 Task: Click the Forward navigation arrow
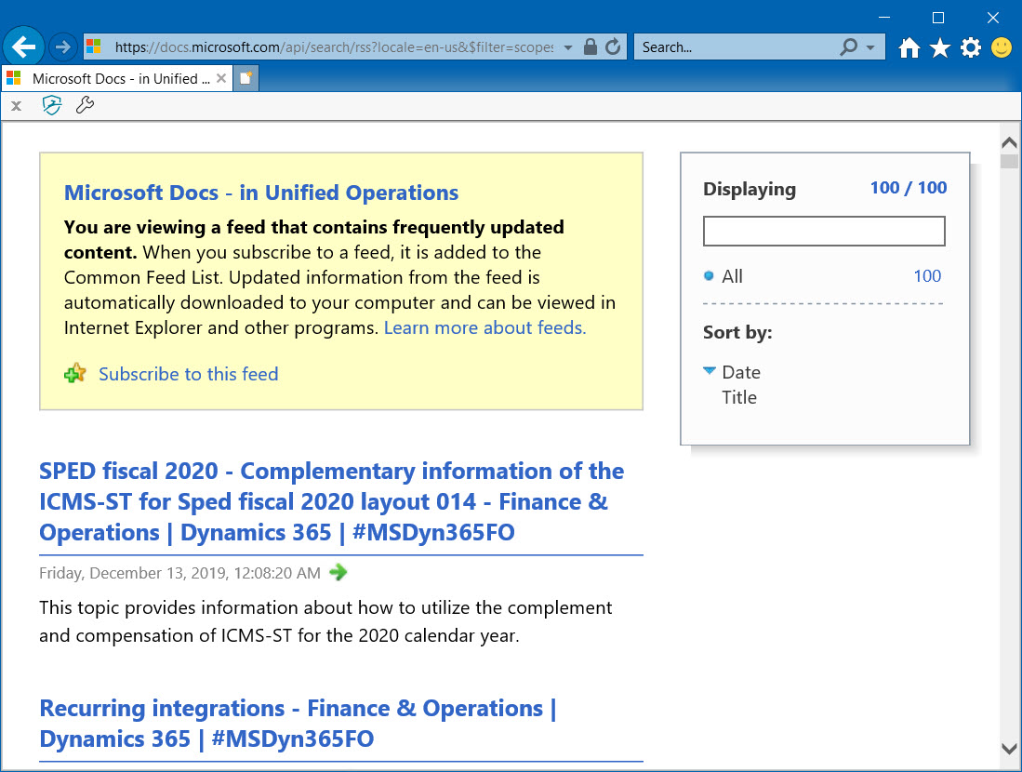[x=63, y=47]
